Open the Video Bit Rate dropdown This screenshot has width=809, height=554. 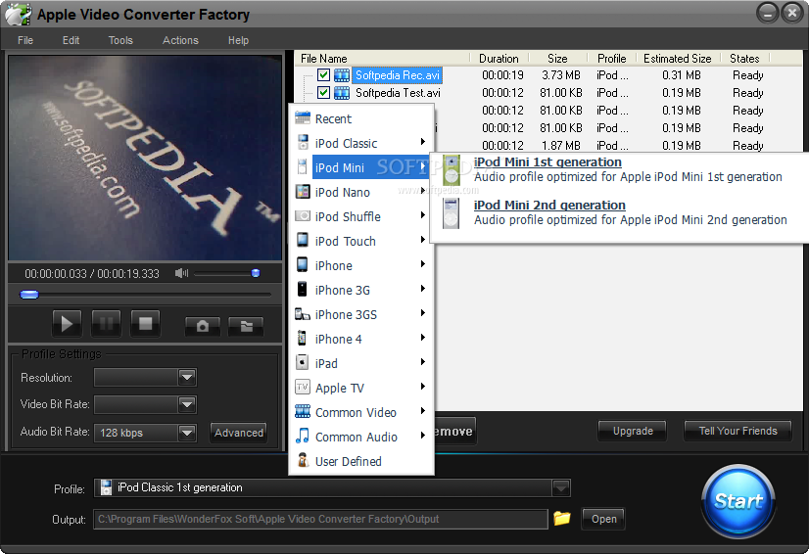coord(187,405)
